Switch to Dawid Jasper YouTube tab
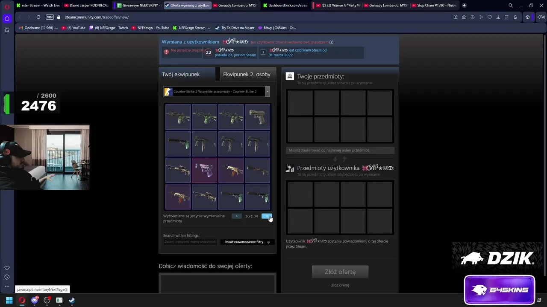The image size is (547, 307). [x=86, y=6]
